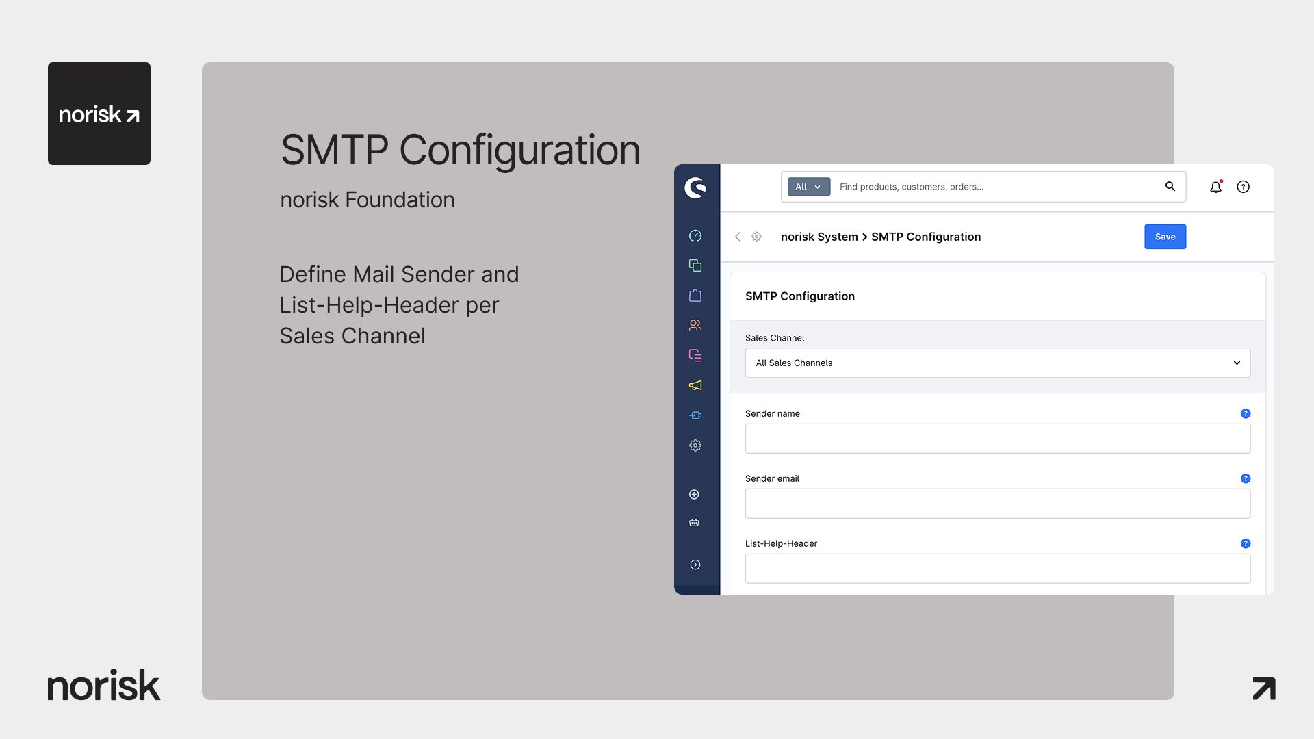The height and width of the screenshot is (739, 1314).
Task: Open the Settings gear in sidebar
Action: 695,445
